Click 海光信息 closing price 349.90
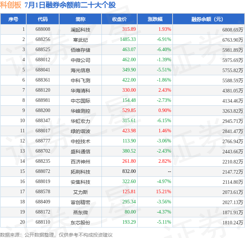The height and width of the screenshot is (238, 245). (129, 70)
